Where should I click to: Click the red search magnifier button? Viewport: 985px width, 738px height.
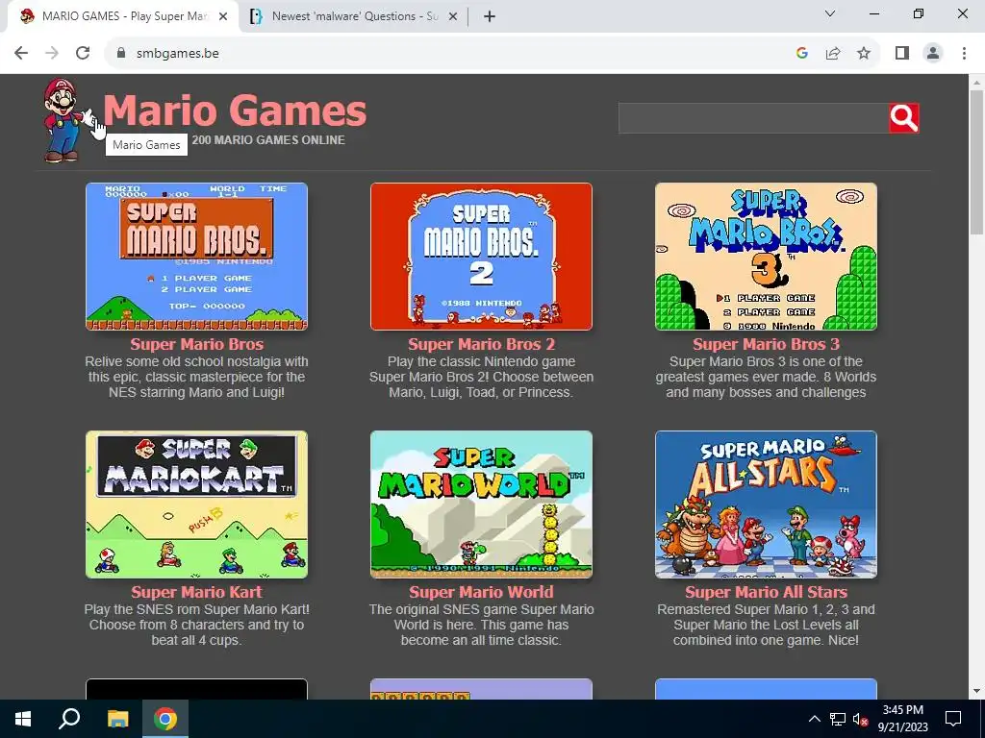tap(904, 118)
